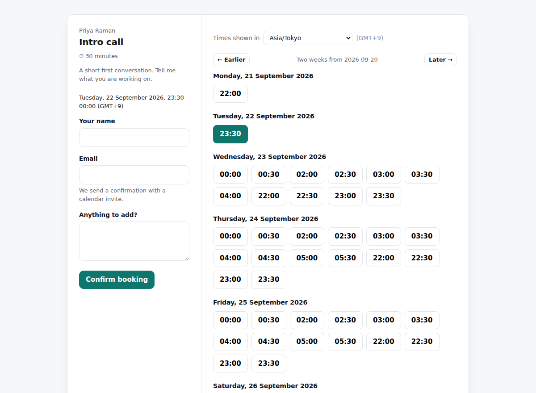The image size is (536, 393).
Task: Click the (GMT+9) offset label
Action: 370,38
